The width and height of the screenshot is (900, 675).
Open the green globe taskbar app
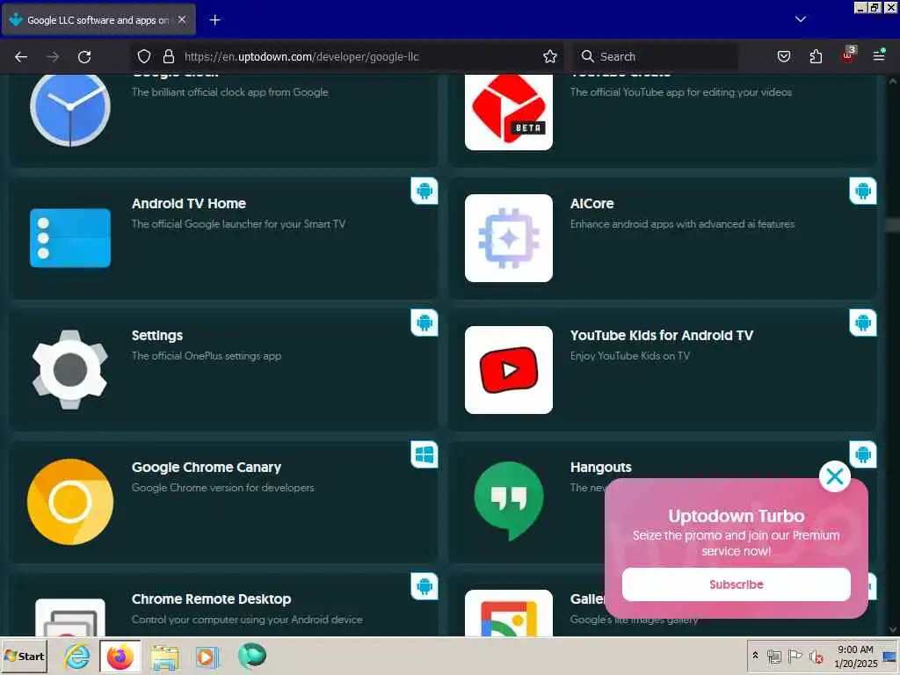click(x=252, y=656)
